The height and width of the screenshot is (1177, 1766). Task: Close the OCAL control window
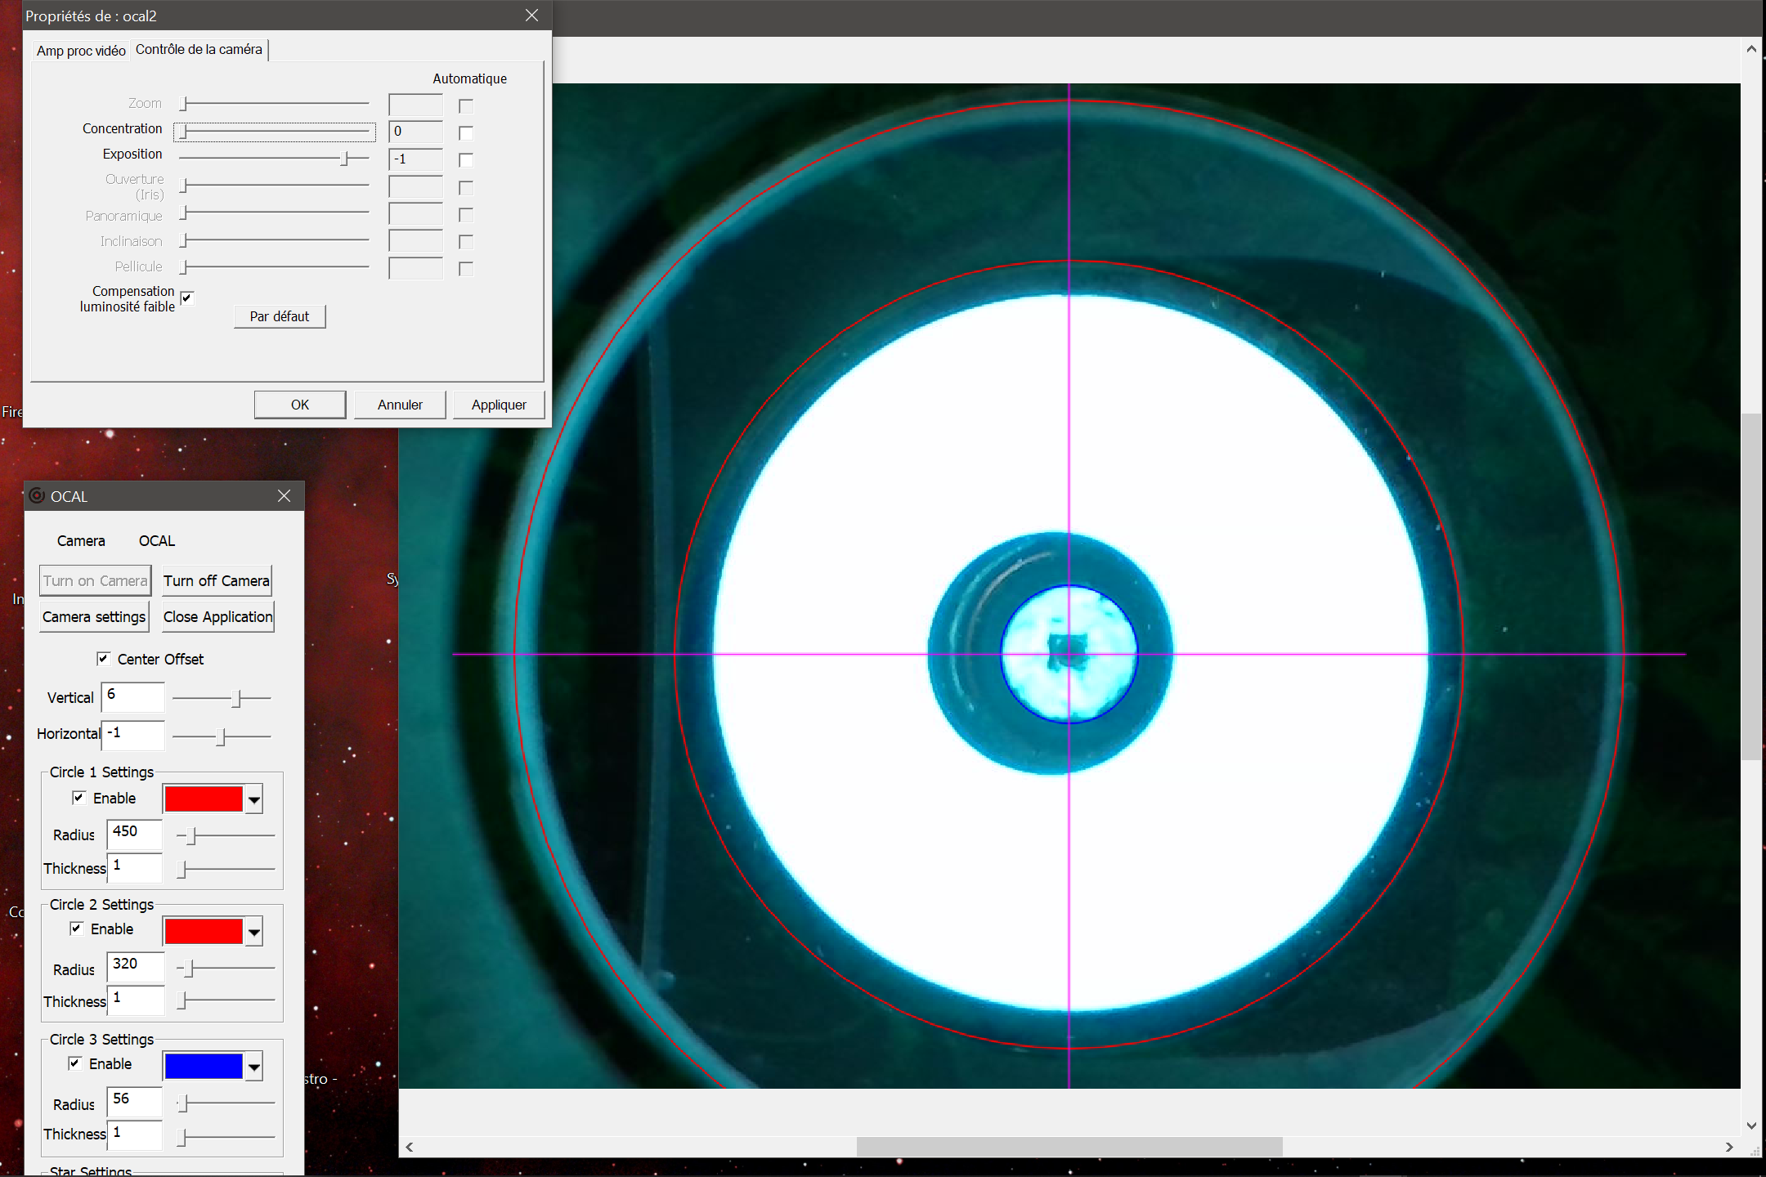pos(284,496)
